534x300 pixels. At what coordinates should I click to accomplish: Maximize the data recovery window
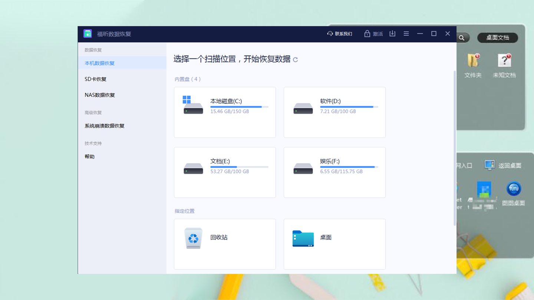click(434, 34)
